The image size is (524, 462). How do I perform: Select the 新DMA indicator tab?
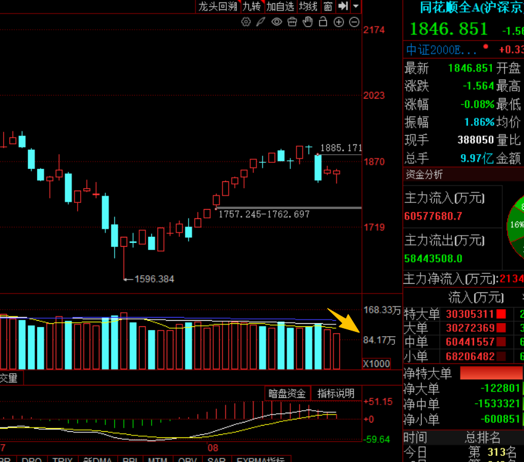tap(97, 460)
